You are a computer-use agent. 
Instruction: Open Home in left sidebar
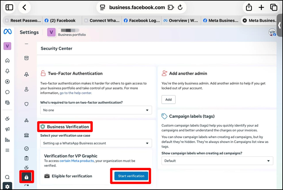(x=7, y=60)
